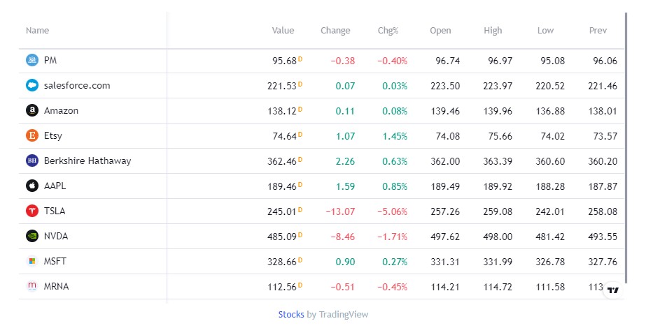The width and height of the screenshot is (653, 328).
Task: Open the Stocks link in footer
Action: (x=291, y=314)
